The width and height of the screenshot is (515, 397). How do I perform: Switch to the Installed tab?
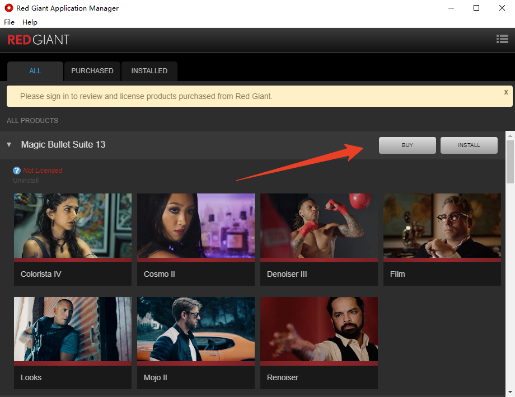tap(149, 71)
